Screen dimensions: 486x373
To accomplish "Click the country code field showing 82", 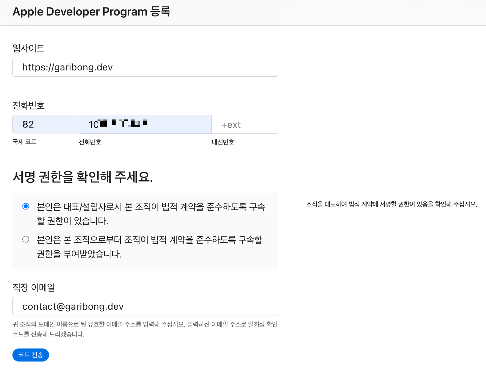I will pyautogui.click(x=46, y=124).
